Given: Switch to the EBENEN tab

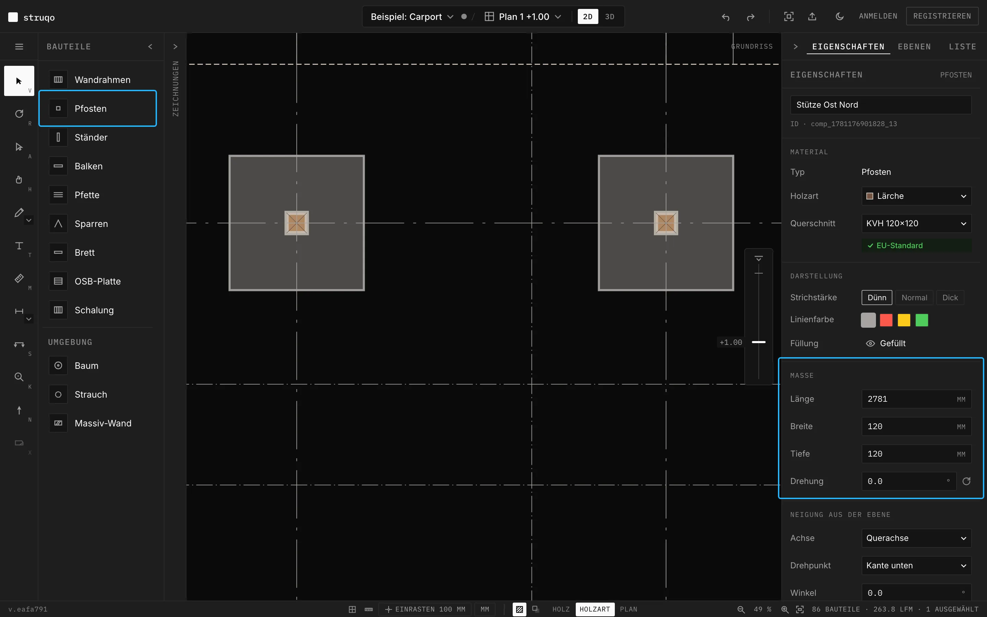Looking at the screenshot, I should coord(914,47).
